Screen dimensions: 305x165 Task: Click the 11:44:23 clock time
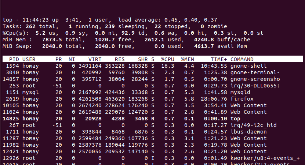[35, 20]
